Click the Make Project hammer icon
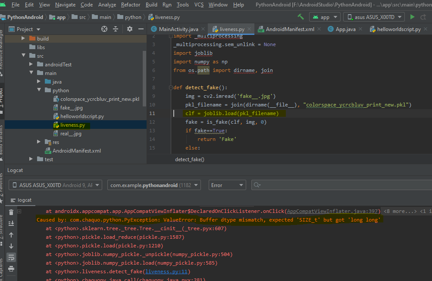432x281 pixels. pos(301,17)
